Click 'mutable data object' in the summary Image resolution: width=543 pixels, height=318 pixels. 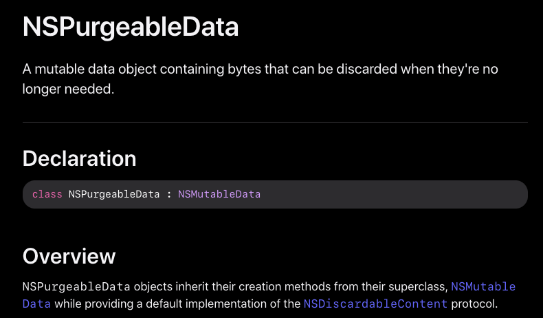click(x=89, y=70)
